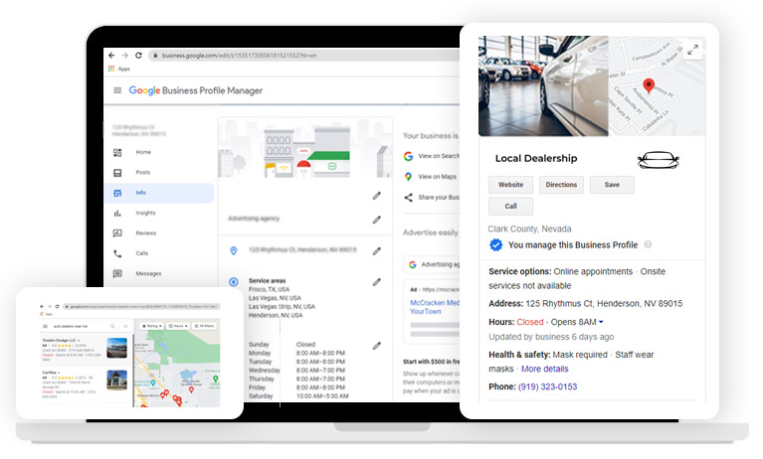This screenshot has width=763, height=459.
Task: Click the Posts sidebar icon
Action: tap(117, 173)
